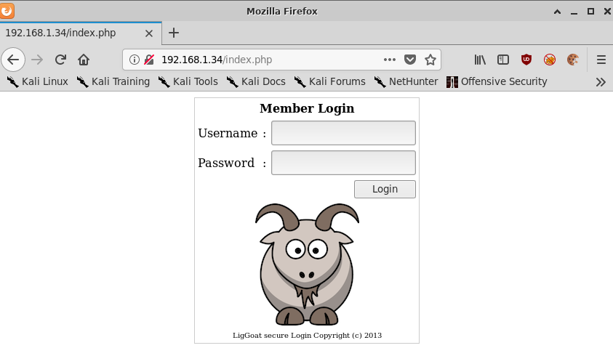The height and width of the screenshot is (364, 613).
Task: Open the uBlock Origin extension icon
Action: (526, 60)
